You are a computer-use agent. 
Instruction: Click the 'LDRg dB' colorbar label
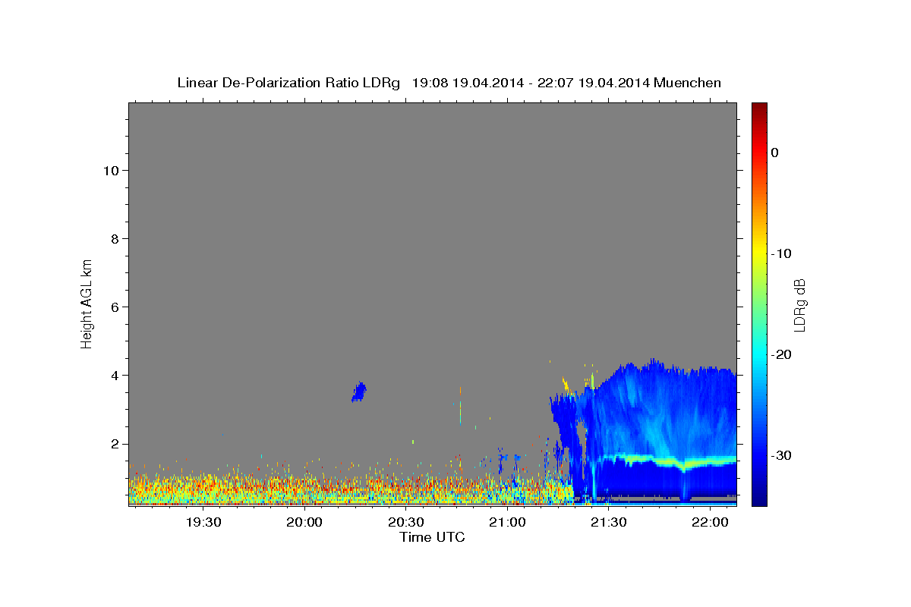click(799, 305)
